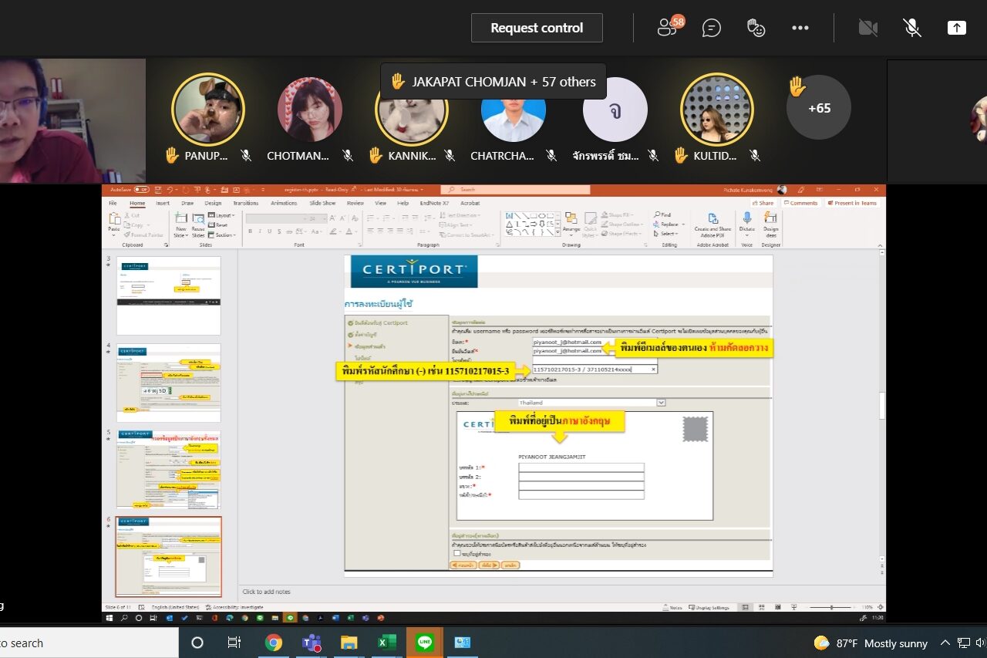Screen dimensions: 987x658
Task: Click the Task View taskbar icon
Action: click(x=234, y=643)
